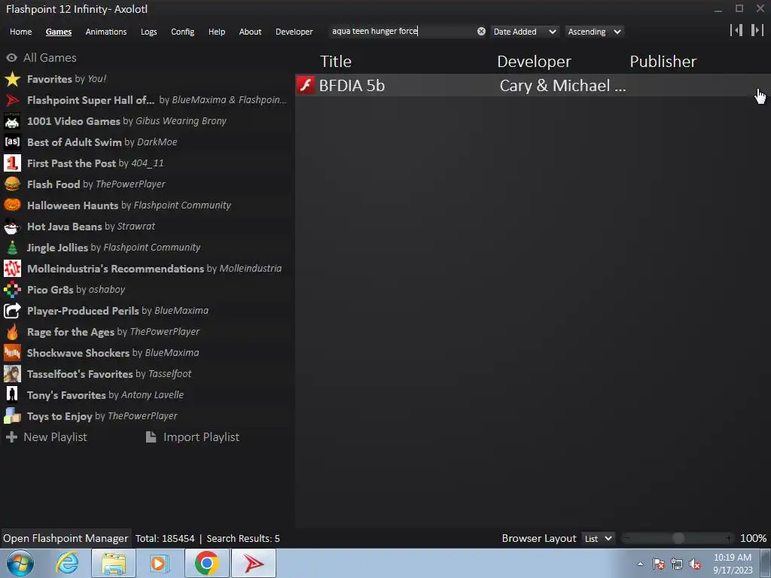Image resolution: width=771 pixels, height=578 pixels.
Task: Click the New Playlist label
Action: coord(55,437)
